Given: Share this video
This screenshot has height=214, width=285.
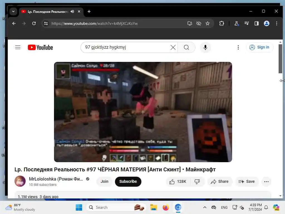Looking at the screenshot, I should click(220, 182).
